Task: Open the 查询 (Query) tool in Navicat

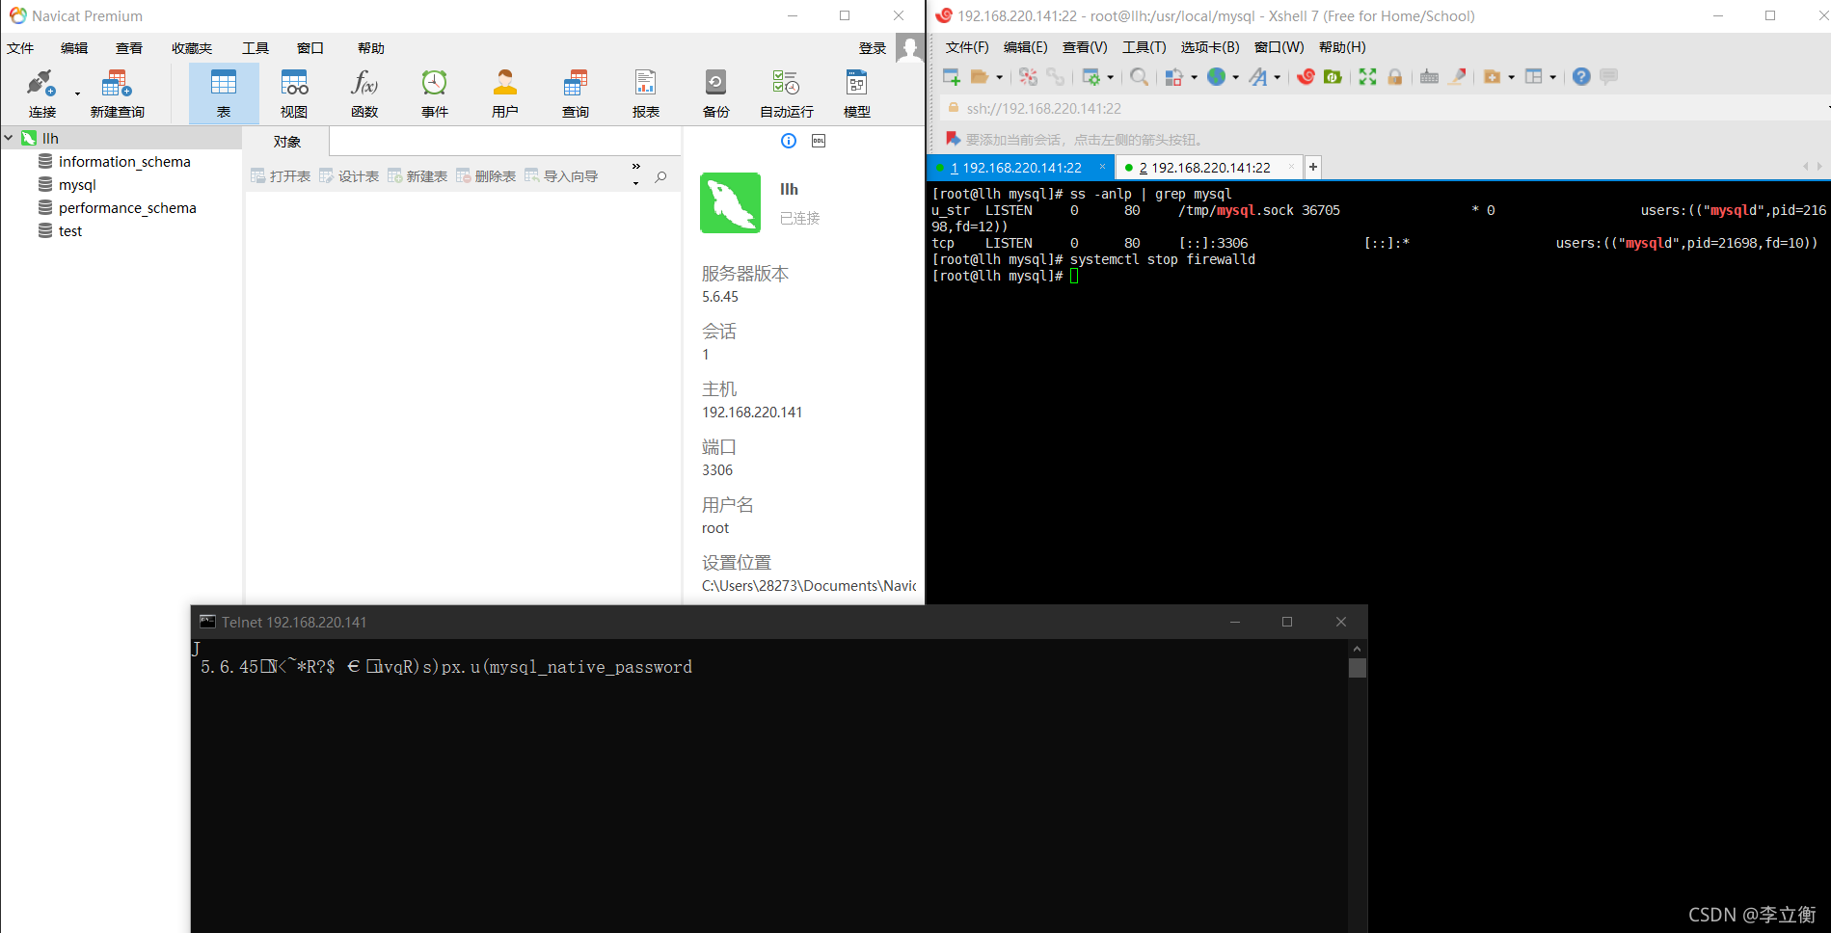Action: point(576,93)
